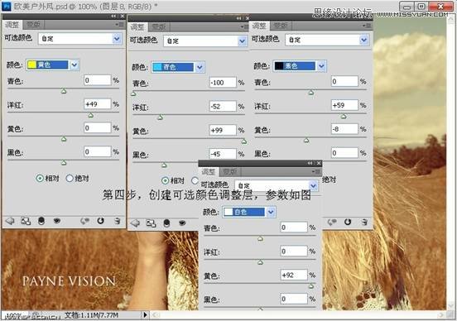The height and width of the screenshot is (321, 457).
Task: Click 黄色 field showing +99
Action: tap(223, 131)
